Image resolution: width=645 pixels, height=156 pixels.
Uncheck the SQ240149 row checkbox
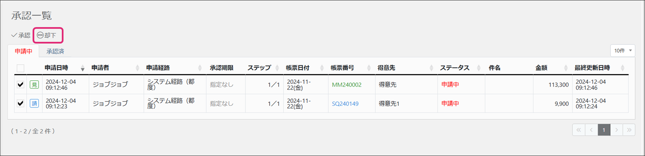coord(20,103)
